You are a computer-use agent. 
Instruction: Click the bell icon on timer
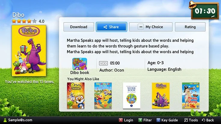click(x=192, y=5)
